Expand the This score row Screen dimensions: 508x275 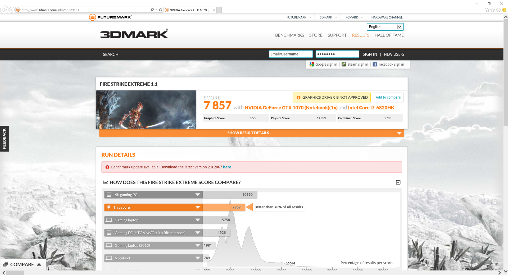pyautogui.click(x=198, y=207)
